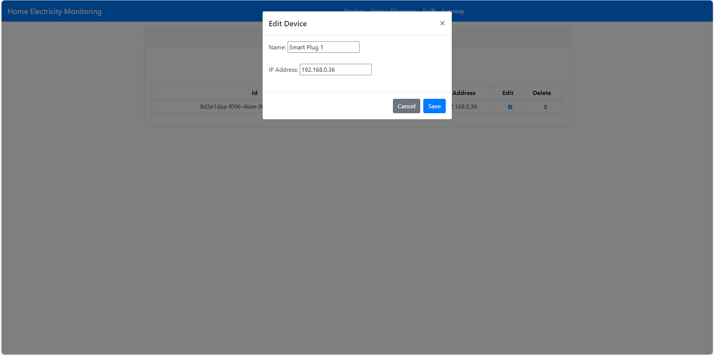
Task: Cancel editing the device
Action: click(406, 106)
